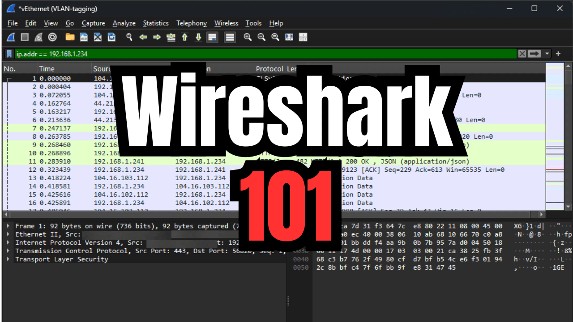Toggle packet list colorization

[230, 37]
